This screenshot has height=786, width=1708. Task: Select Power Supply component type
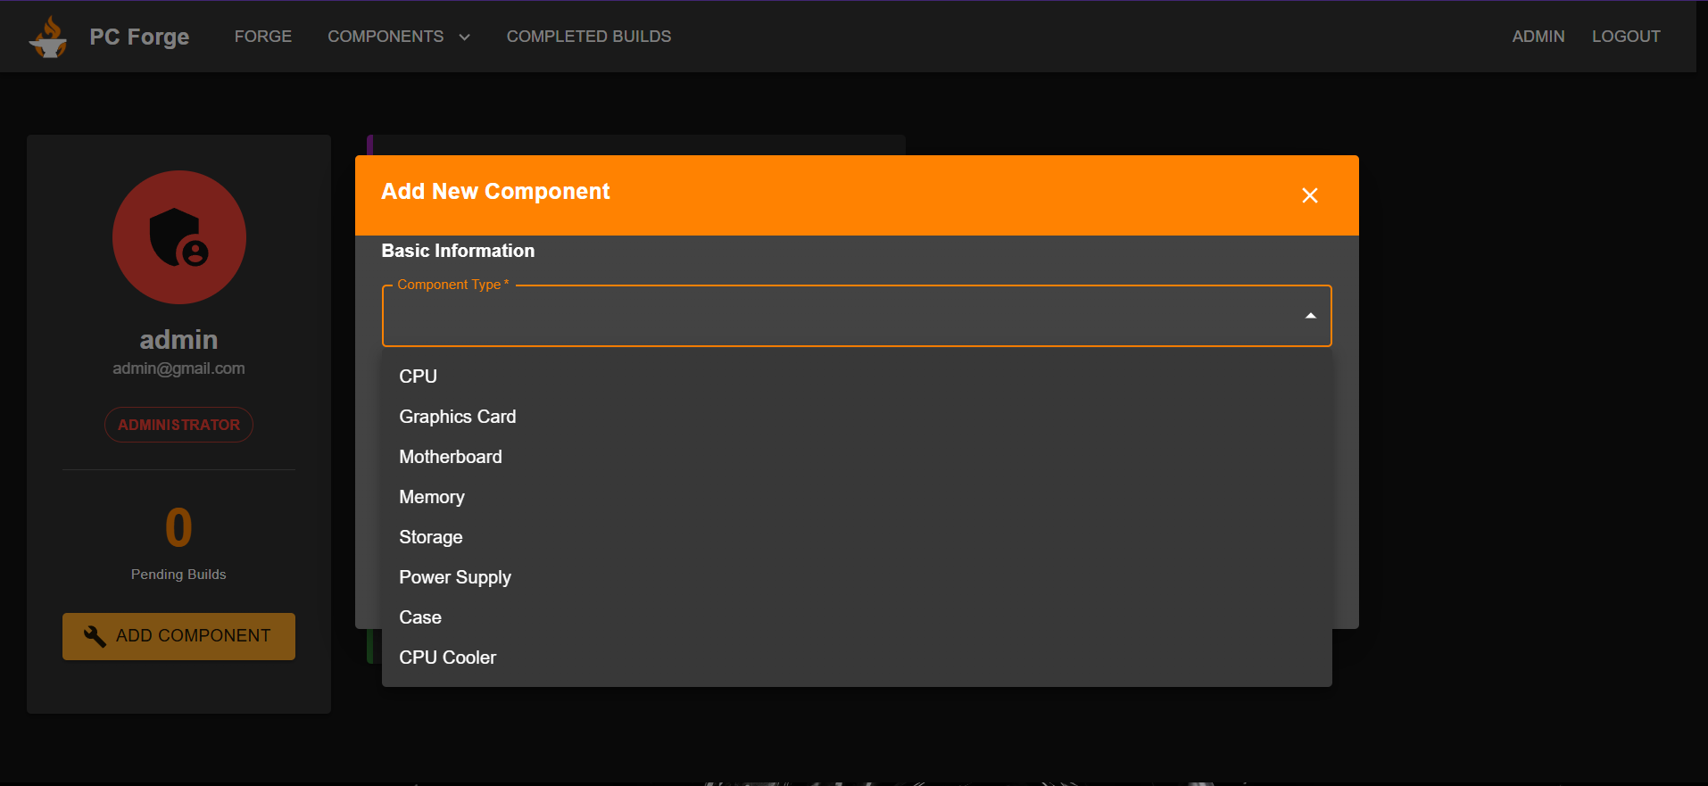pyautogui.click(x=454, y=577)
